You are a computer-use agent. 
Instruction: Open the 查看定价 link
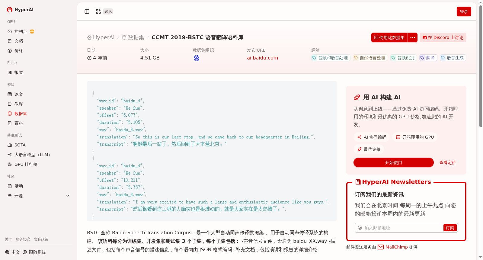tap(448, 162)
